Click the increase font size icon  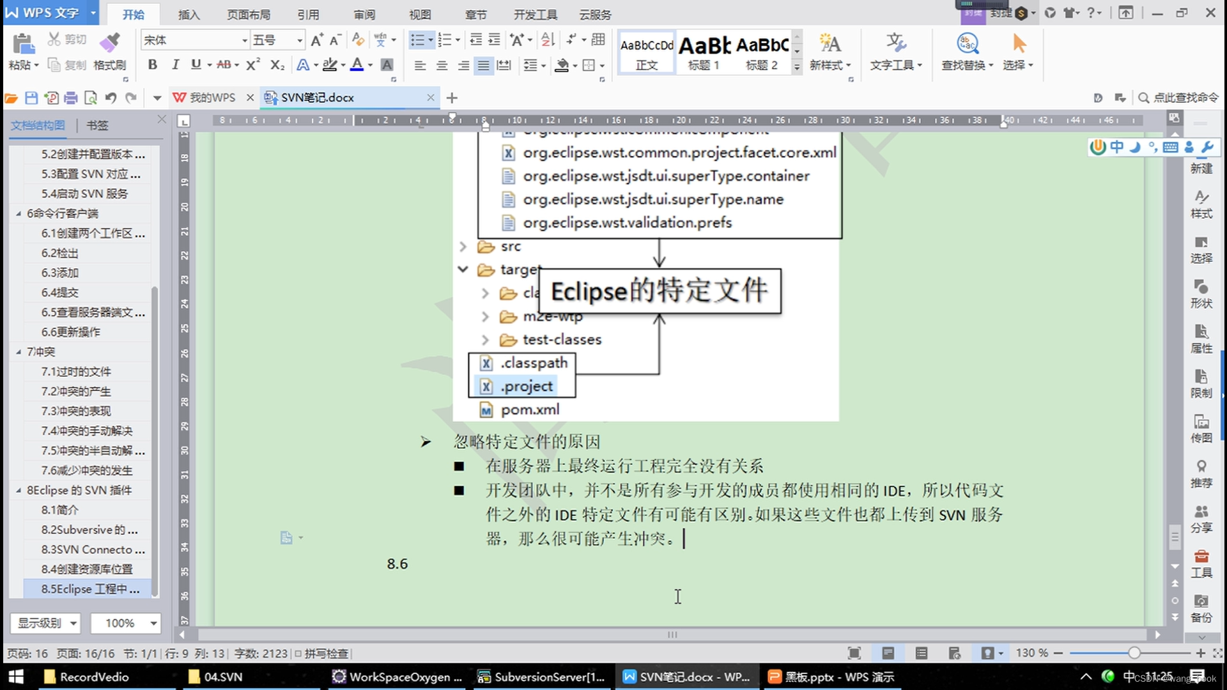(x=317, y=40)
